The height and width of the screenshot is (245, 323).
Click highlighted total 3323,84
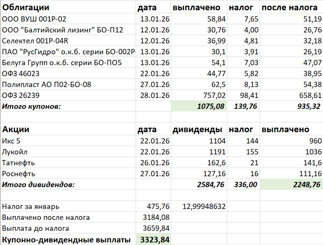153,239
